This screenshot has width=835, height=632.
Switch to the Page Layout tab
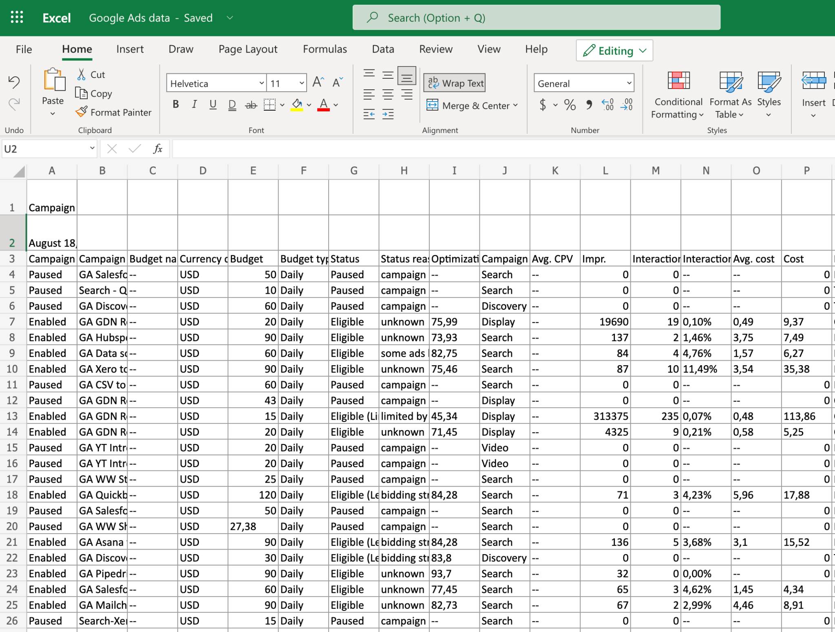[248, 49]
